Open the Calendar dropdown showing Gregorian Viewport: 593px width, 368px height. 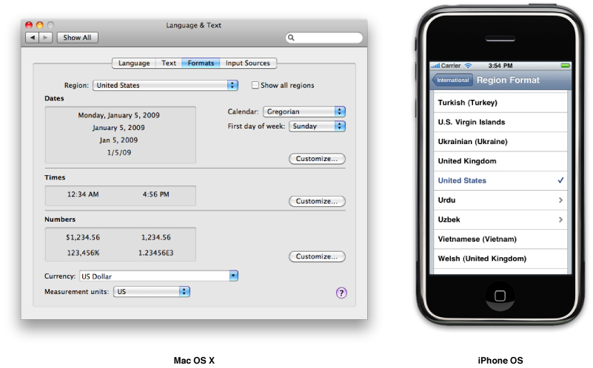point(304,112)
